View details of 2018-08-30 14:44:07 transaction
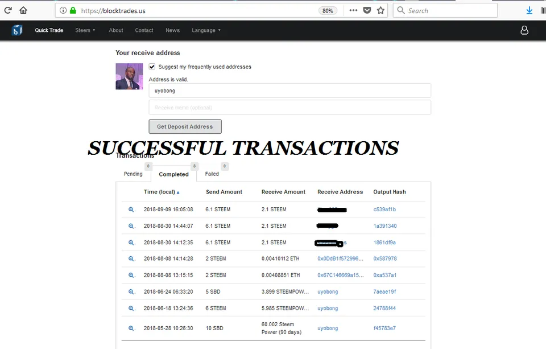 (131, 226)
